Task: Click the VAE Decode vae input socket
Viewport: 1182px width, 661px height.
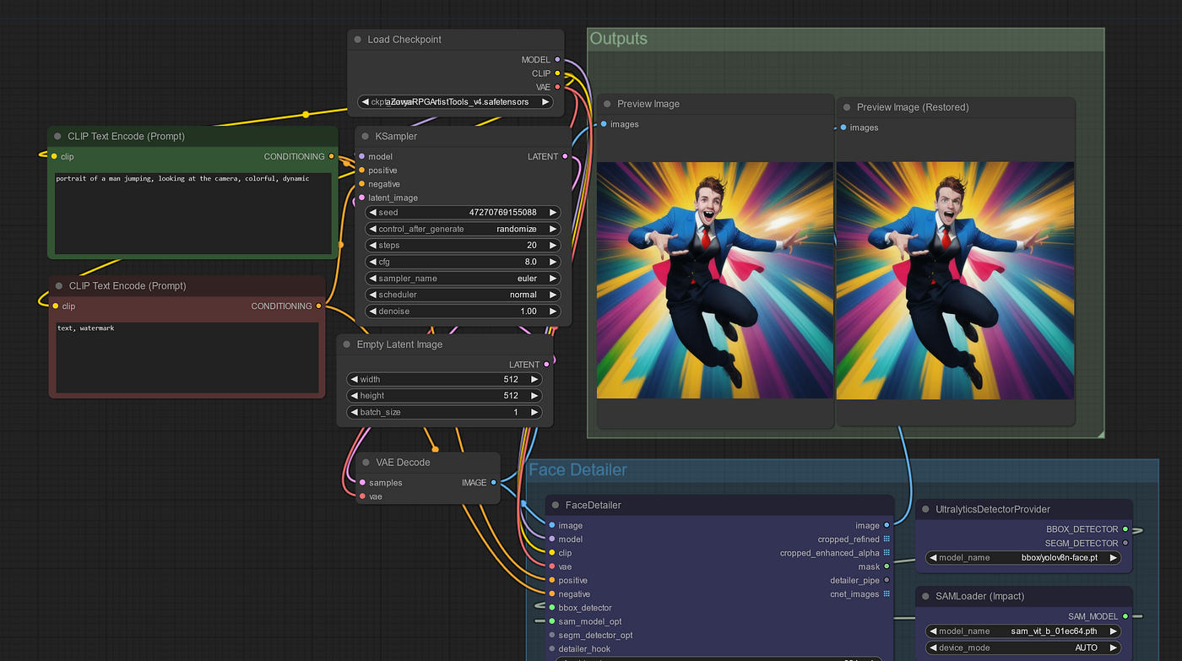Action: click(362, 496)
